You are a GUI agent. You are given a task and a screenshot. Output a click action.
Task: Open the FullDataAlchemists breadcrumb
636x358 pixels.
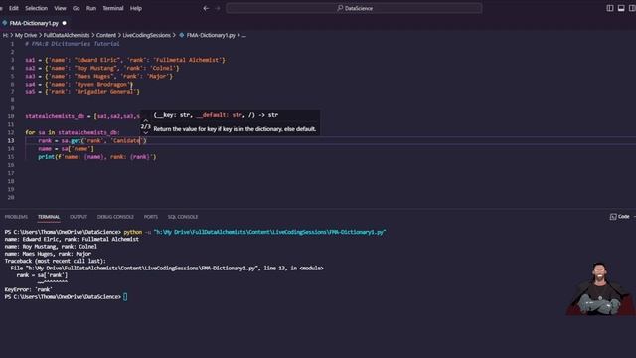click(67, 36)
